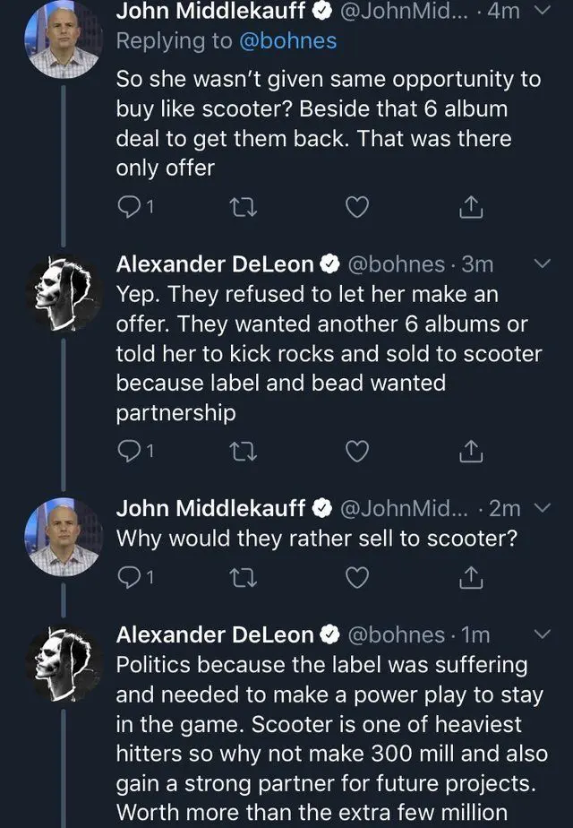Tap John Middlekauff's avatar on the 2m tweet
The width and height of the screenshot is (573, 828).
coord(63,535)
